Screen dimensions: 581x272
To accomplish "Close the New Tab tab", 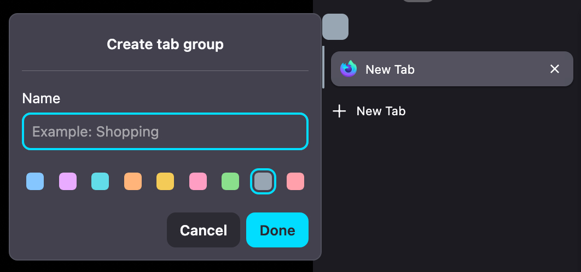I will coord(555,69).
